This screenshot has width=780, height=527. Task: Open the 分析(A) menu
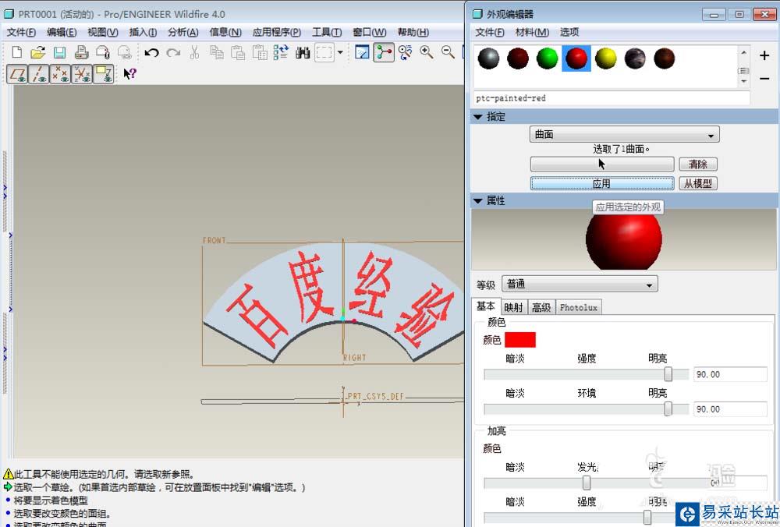click(183, 32)
